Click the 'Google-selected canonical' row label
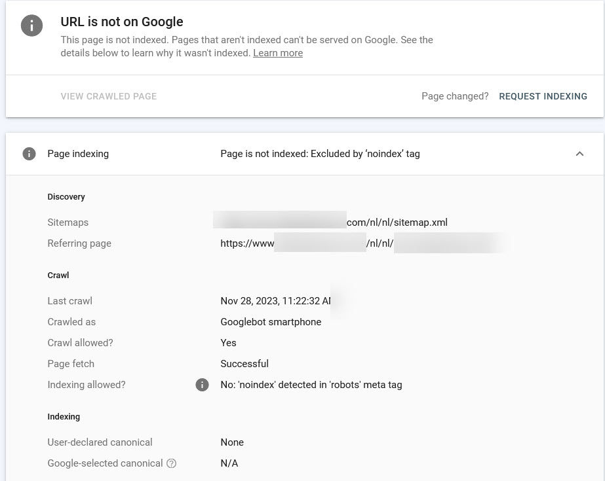Viewport: 605px width, 481px height. tap(105, 463)
